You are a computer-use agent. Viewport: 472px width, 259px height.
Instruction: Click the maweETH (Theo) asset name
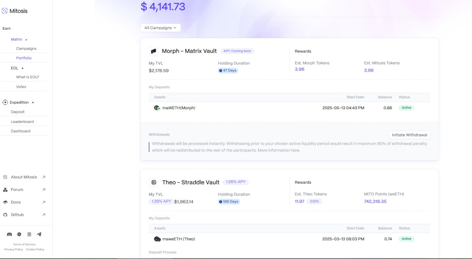pyautogui.click(x=179, y=239)
